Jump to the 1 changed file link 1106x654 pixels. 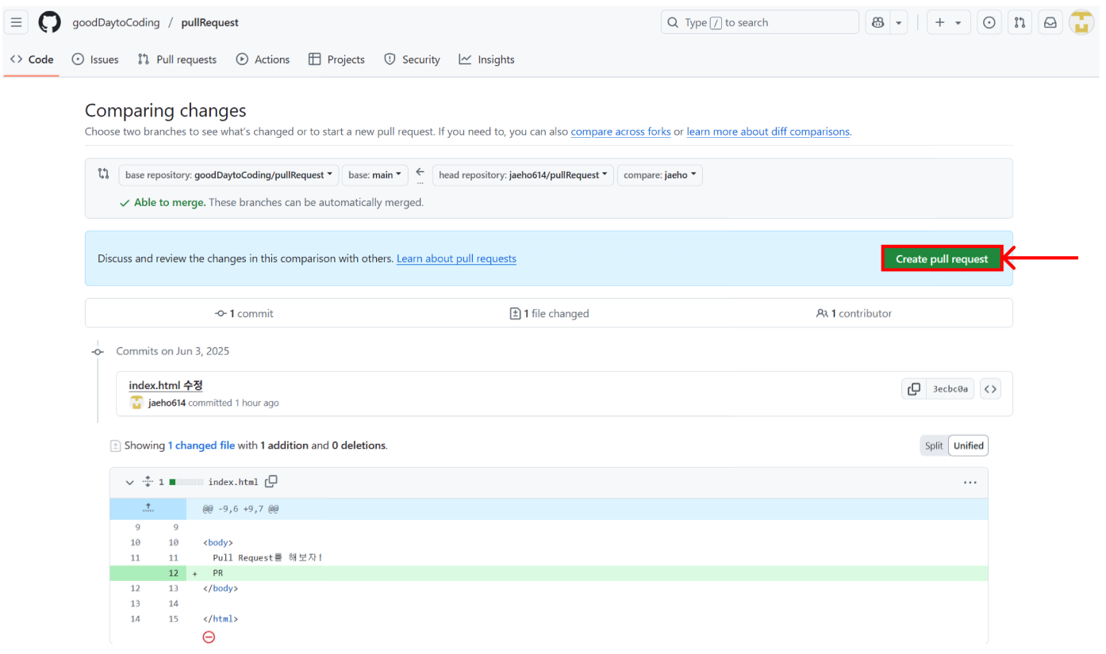[202, 446]
